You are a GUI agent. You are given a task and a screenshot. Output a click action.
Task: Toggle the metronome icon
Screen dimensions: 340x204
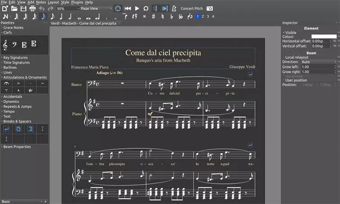pyautogui.click(x=174, y=9)
